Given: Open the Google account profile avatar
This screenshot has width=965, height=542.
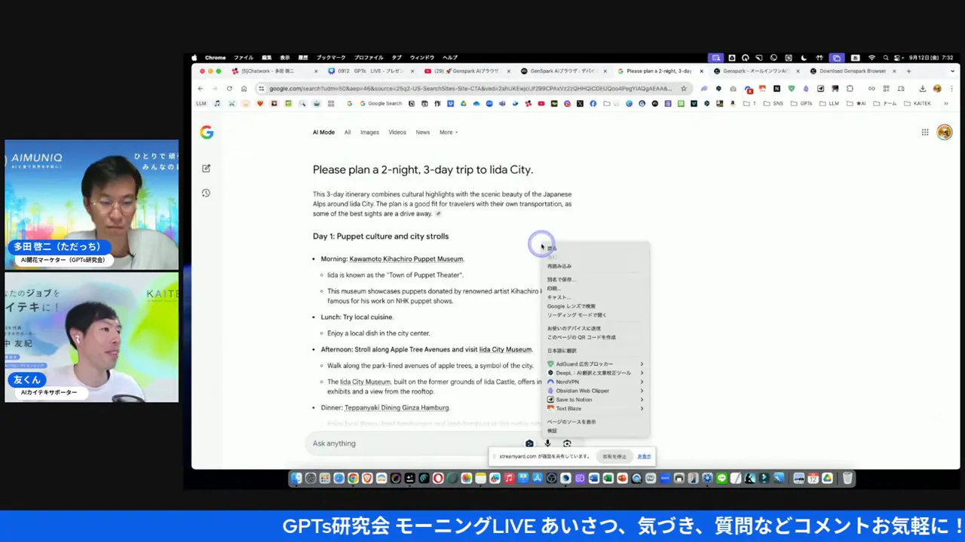Looking at the screenshot, I should [944, 132].
